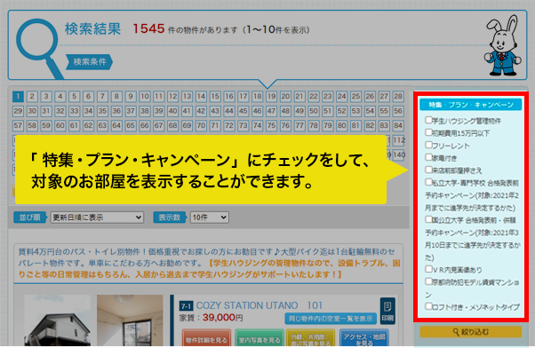Open results page 56

[x=398, y=111]
